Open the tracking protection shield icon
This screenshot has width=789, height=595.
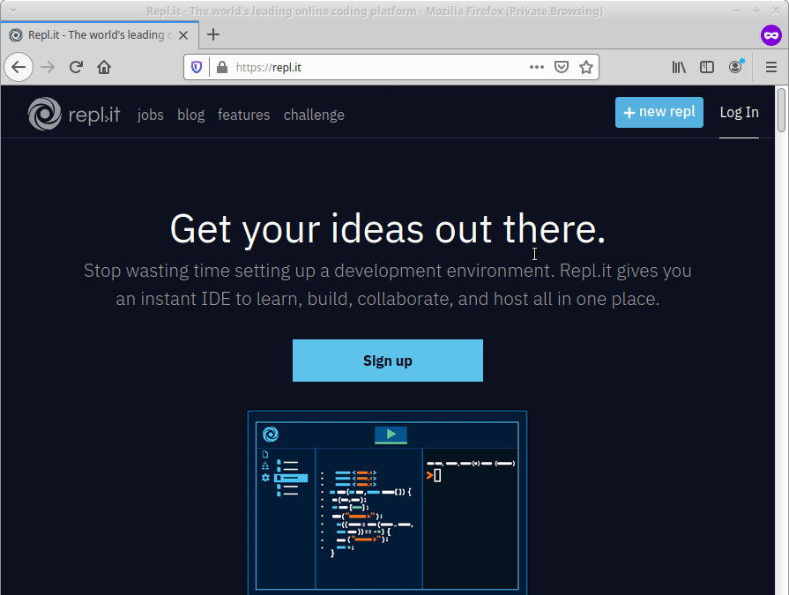pos(197,67)
